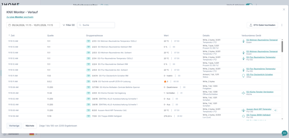Open the OG-Treppe-BWM-Helligkeit device link
The width and height of the screenshot is (289, 138).
coord(258,115)
